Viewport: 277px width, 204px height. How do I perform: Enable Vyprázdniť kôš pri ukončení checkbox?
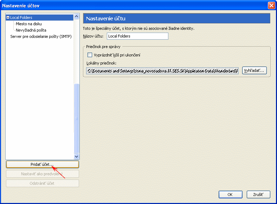point(90,55)
